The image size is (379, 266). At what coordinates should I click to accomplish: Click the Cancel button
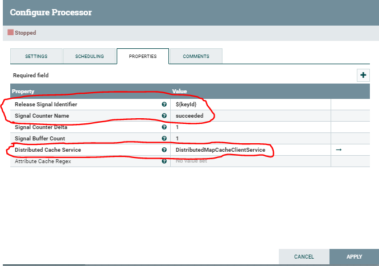click(304, 256)
